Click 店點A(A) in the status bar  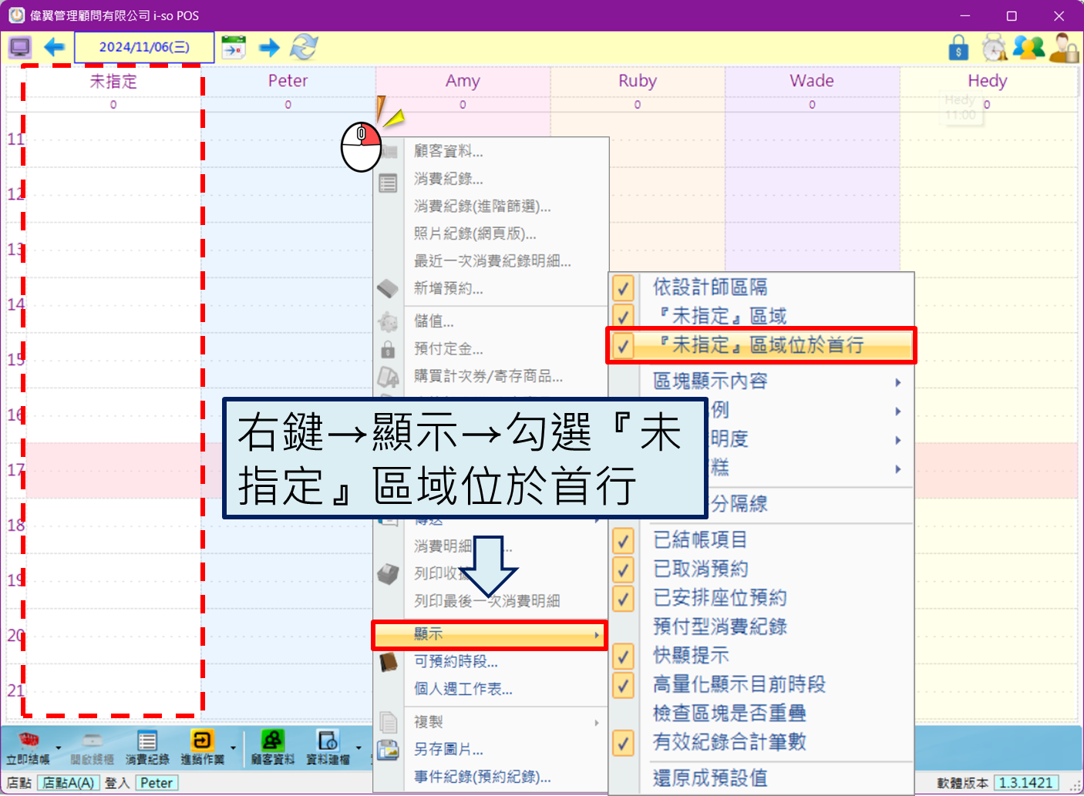[x=69, y=783]
